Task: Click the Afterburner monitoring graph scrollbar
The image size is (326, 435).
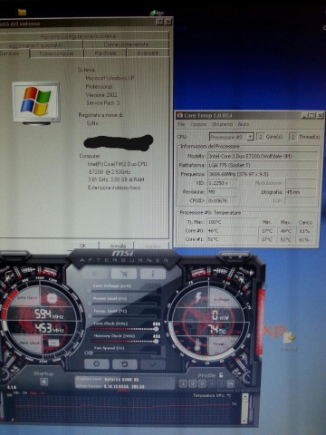Action: (245, 408)
